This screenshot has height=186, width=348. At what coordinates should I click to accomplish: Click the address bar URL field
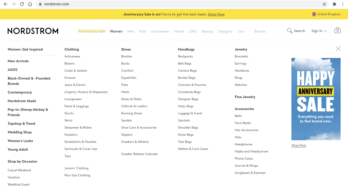click(178, 4)
